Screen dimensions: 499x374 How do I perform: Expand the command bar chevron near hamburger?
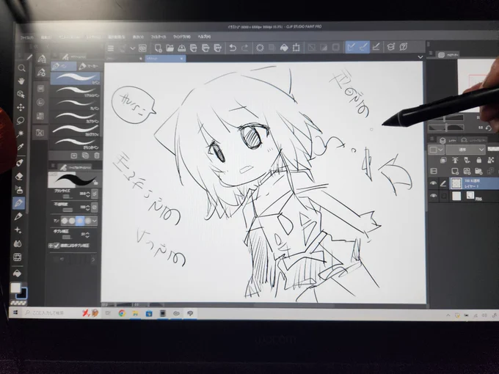click(132, 48)
